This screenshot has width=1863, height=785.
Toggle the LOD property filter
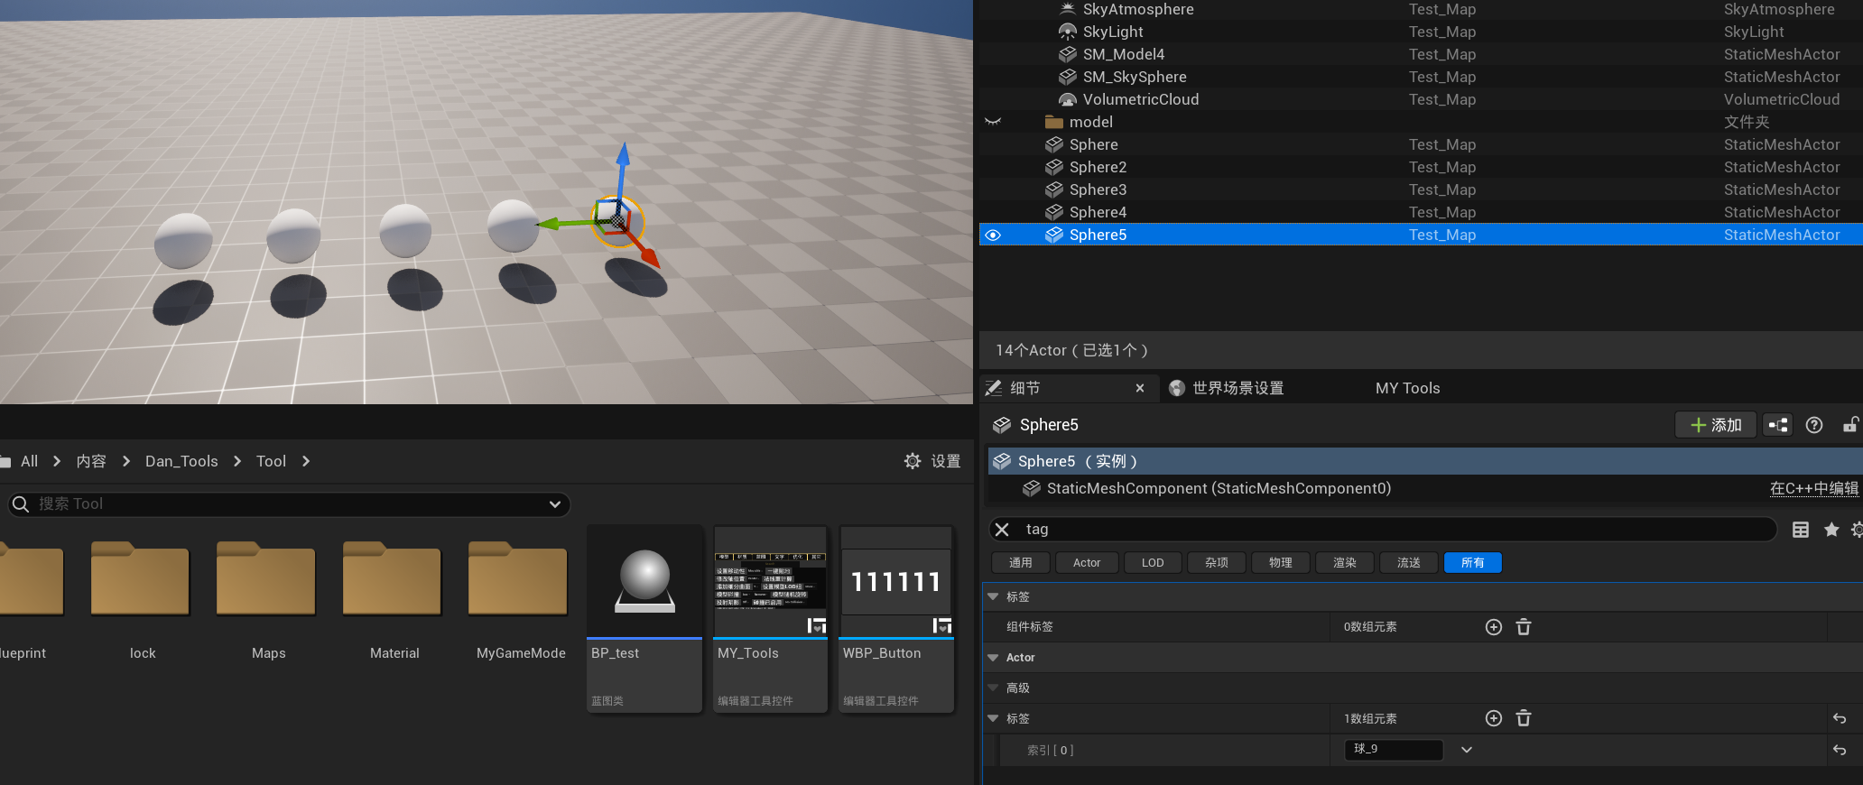click(1153, 563)
